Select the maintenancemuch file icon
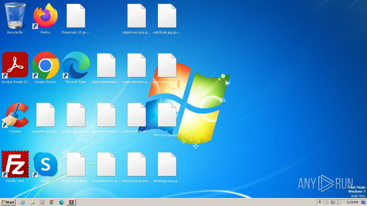Image resolution: width=367 pixels, height=206 pixels. [106, 115]
